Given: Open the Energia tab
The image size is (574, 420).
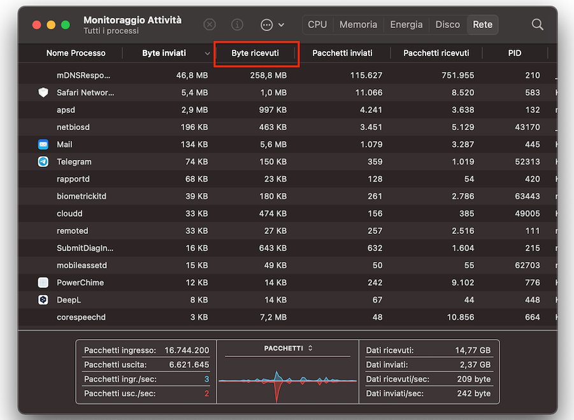Looking at the screenshot, I should coord(406,25).
